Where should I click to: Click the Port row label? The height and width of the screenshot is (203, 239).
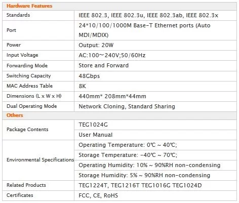(x=11, y=30)
